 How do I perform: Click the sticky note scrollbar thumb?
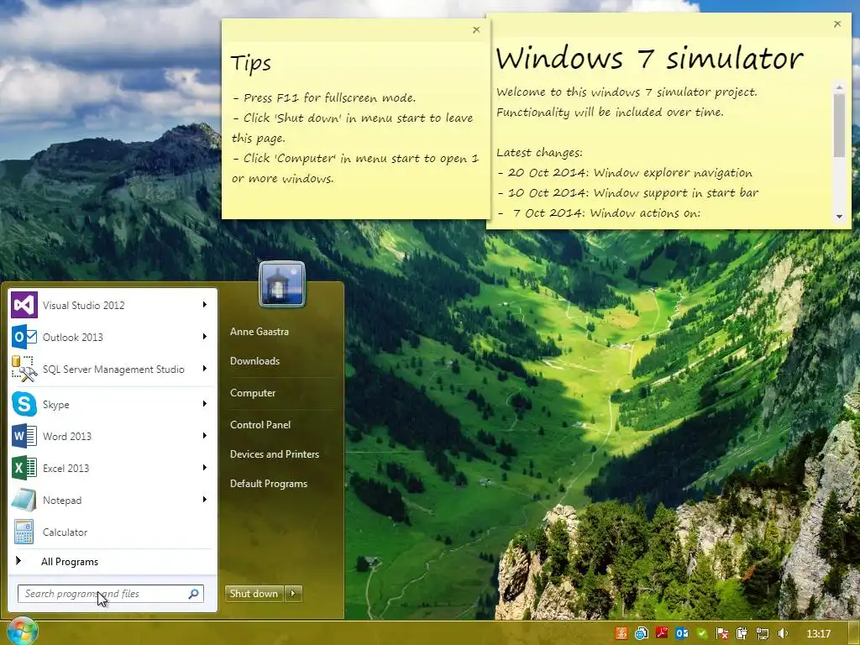(x=839, y=125)
